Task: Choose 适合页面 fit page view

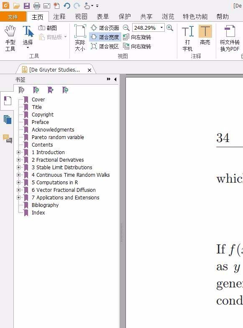Action: tap(105, 28)
